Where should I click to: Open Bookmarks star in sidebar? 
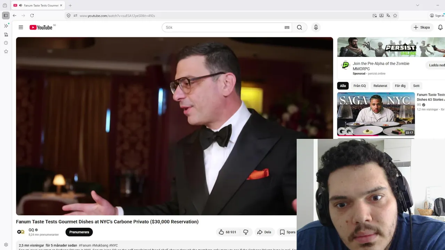point(6,51)
